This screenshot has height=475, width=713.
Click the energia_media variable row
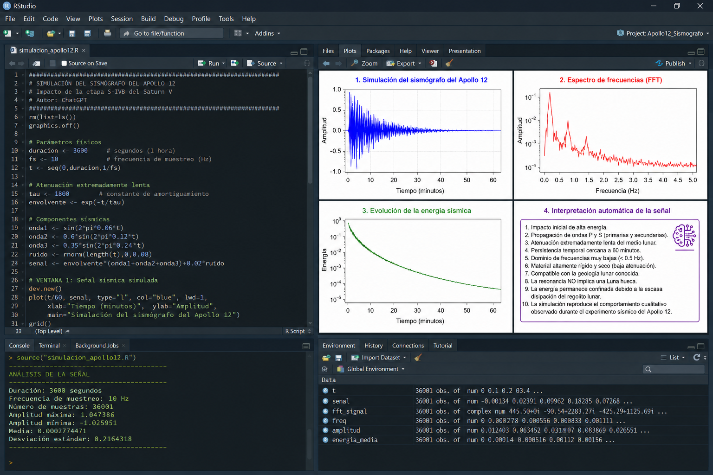pos(513,440)
